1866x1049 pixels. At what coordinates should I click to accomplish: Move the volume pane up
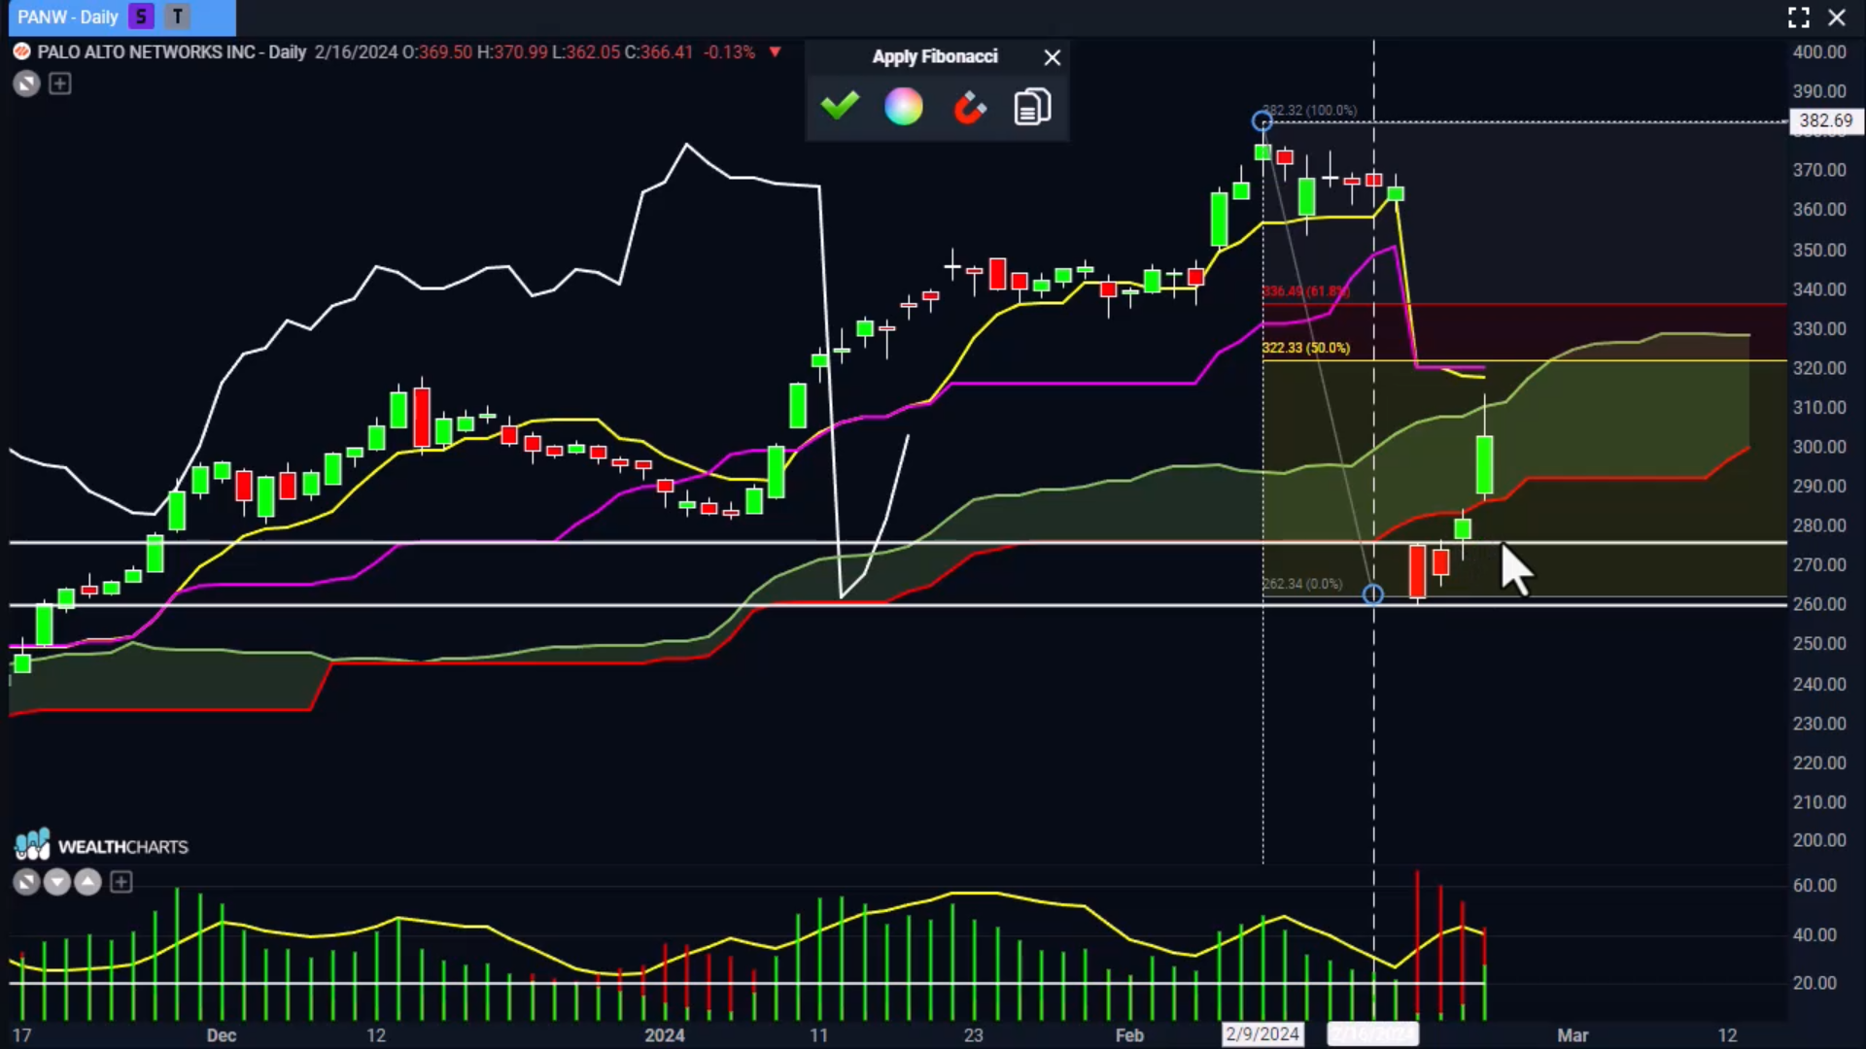point(88,882)
